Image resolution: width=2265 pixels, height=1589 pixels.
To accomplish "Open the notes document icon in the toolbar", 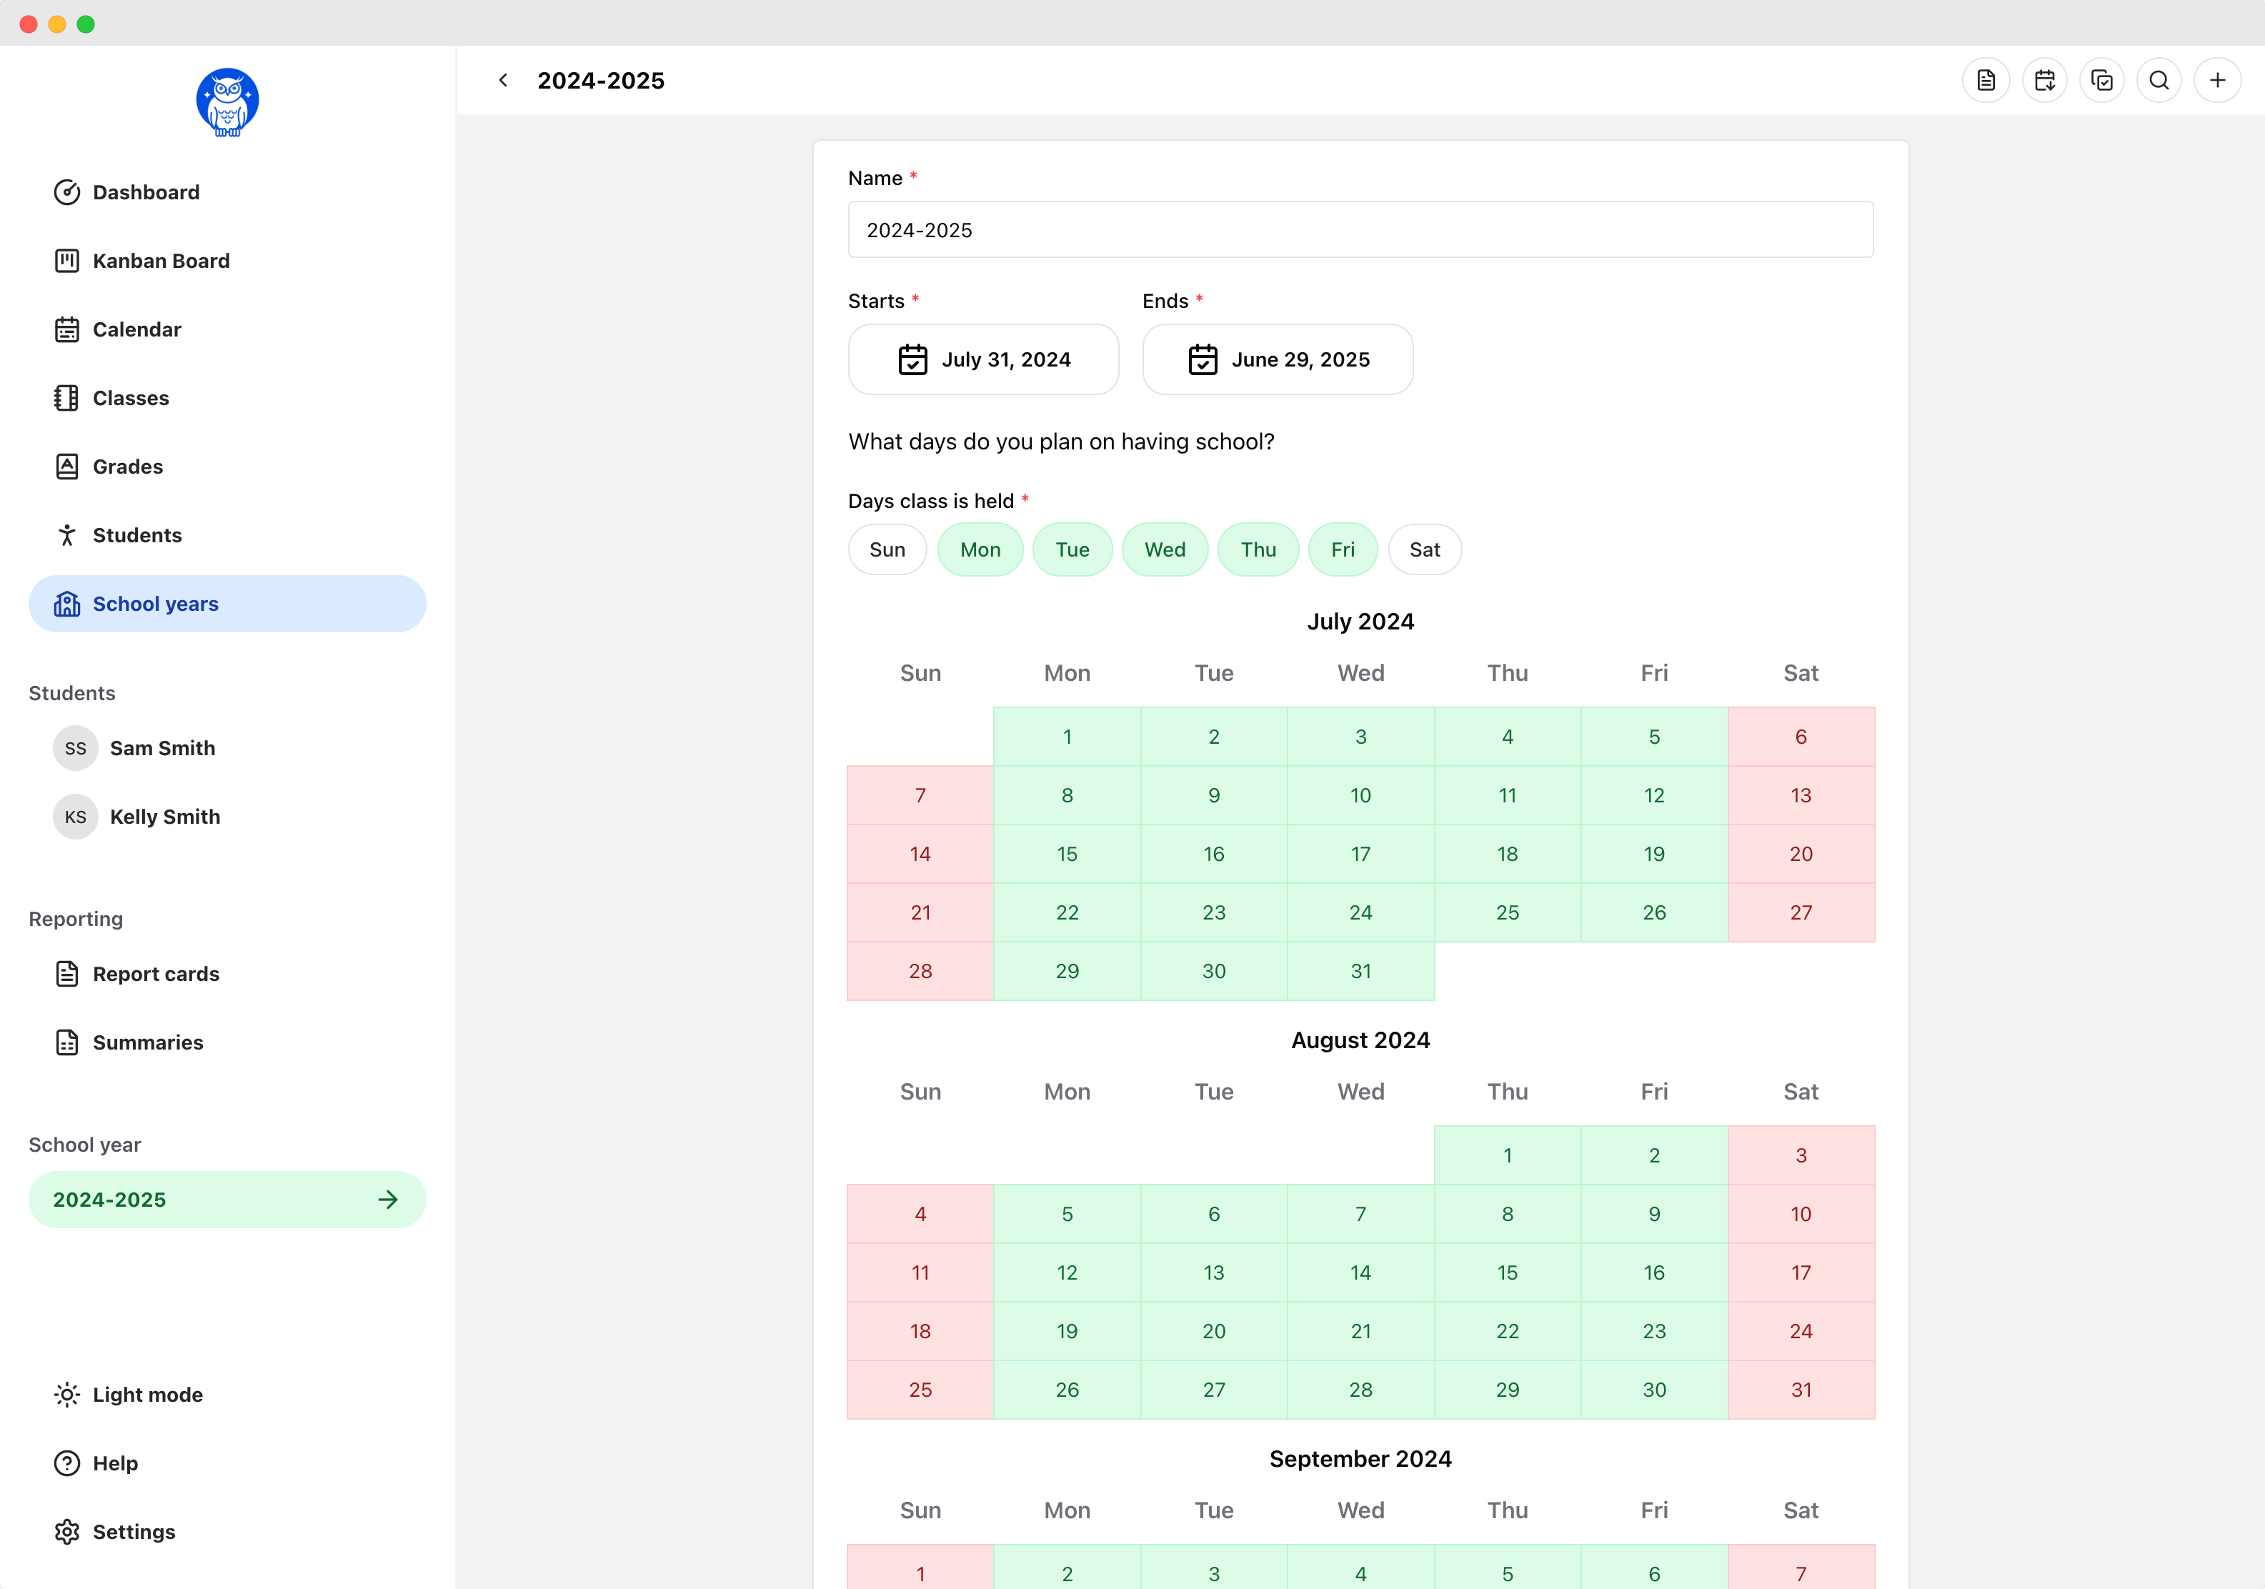I will pyautogui.click(x=1986, y=80).
